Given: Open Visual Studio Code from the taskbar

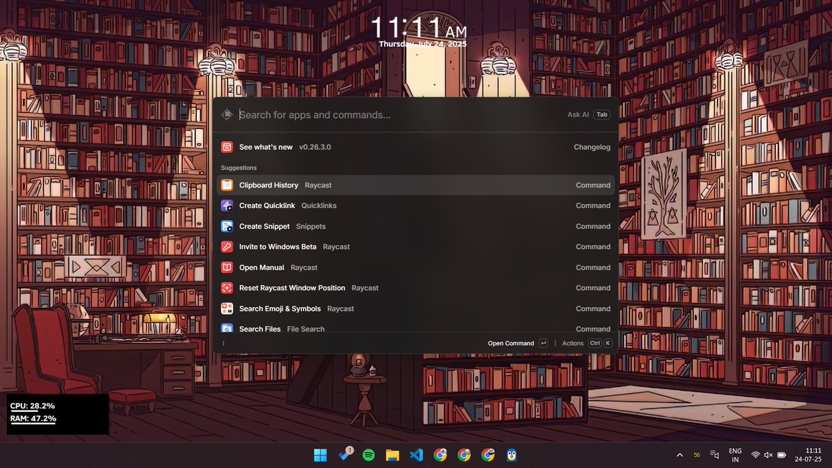Looking at the screenshot, I should [x=416, y=455].
